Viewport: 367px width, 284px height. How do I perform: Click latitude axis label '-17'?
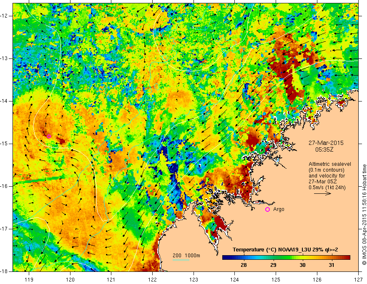coord(4,229)
